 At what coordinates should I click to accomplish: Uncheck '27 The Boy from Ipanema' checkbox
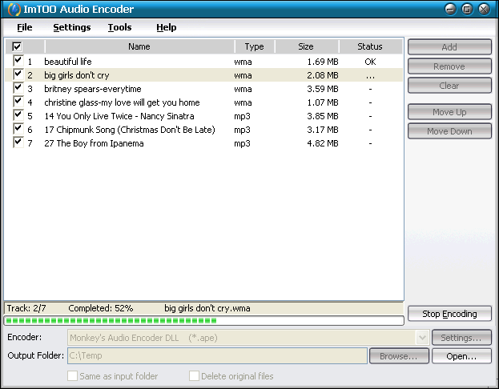[x=18, y=142]
